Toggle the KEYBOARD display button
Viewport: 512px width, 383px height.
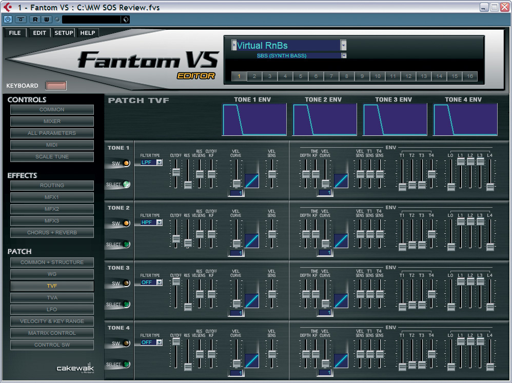coord(55,86)
